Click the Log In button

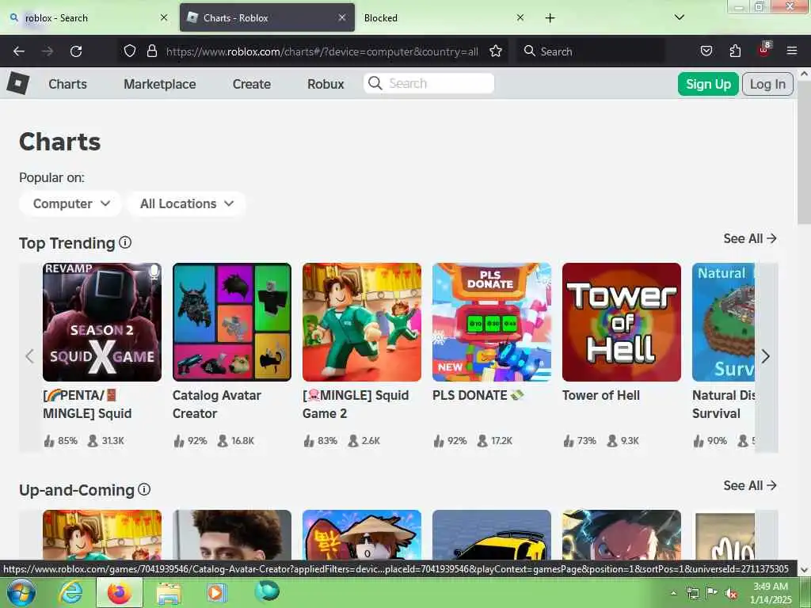point(767,84)
